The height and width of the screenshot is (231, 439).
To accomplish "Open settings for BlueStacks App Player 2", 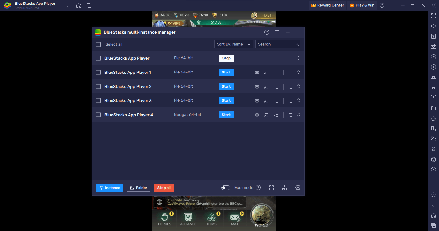I will (x=257, y=87).
